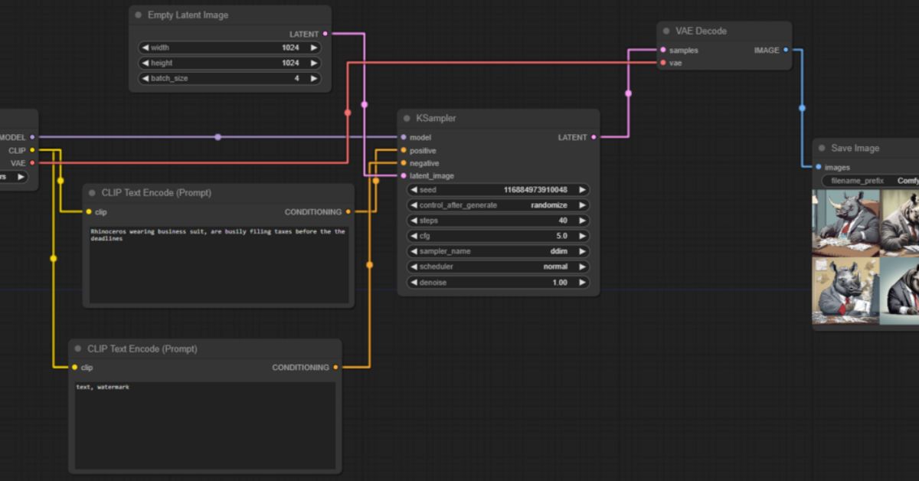The width and height of the screenshot is (919, 481).
Task: Click the negative prompt text box
Action: [x=204, y=425]
